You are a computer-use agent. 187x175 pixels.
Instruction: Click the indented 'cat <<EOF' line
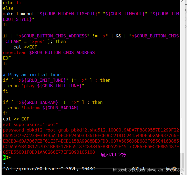(25, 47)
